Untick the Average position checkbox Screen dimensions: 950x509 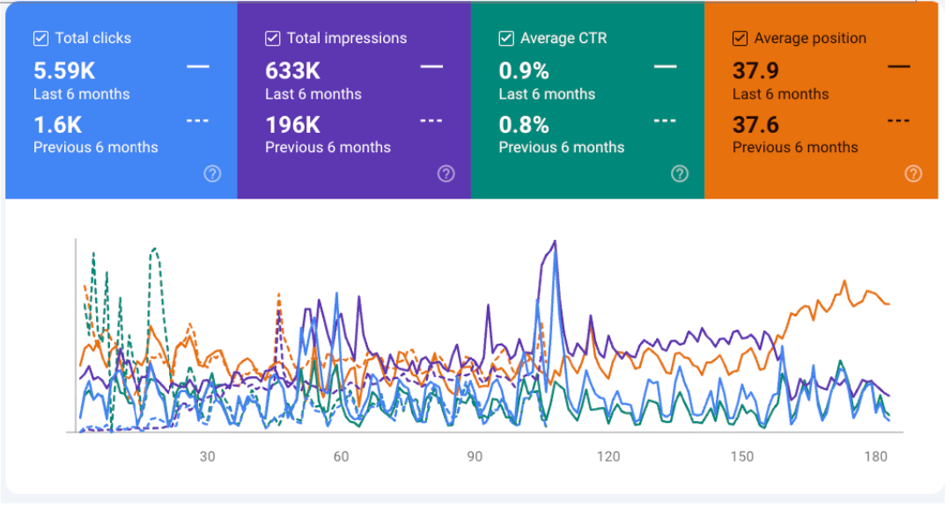[740, 38]
